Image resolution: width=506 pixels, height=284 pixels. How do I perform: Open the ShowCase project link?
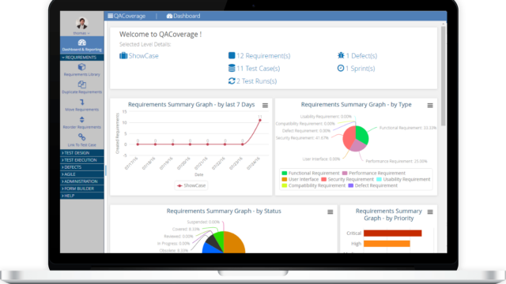(x=144, y=56)
